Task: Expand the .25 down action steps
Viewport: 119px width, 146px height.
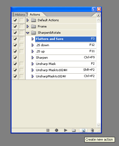Action: [33, 45]
